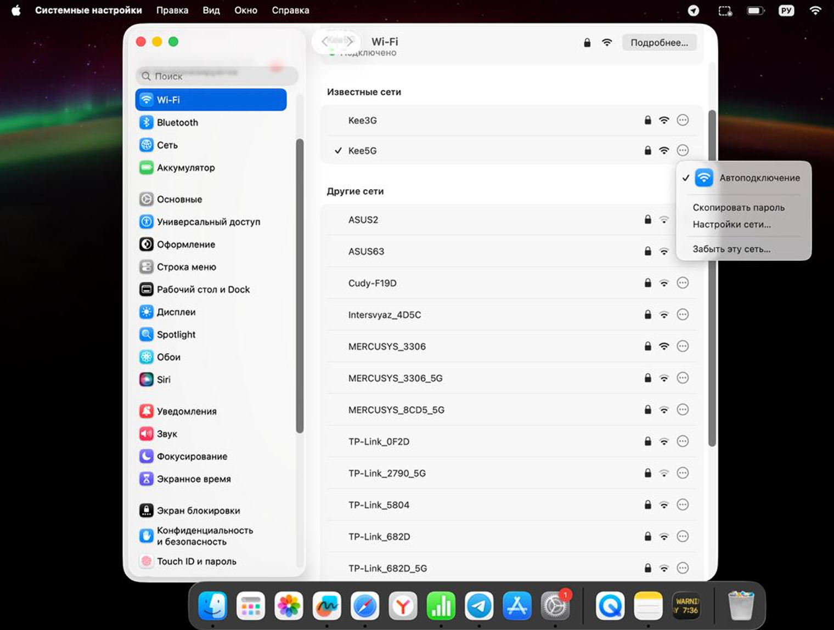Open Finder from the Dock
Screen dimensions: 834x630
(212, 606)
